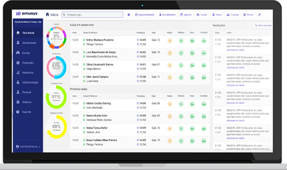The height and width of the screenshot is (170, 287).
Task: Click the Nova anotação button
Action: (263, 25)
